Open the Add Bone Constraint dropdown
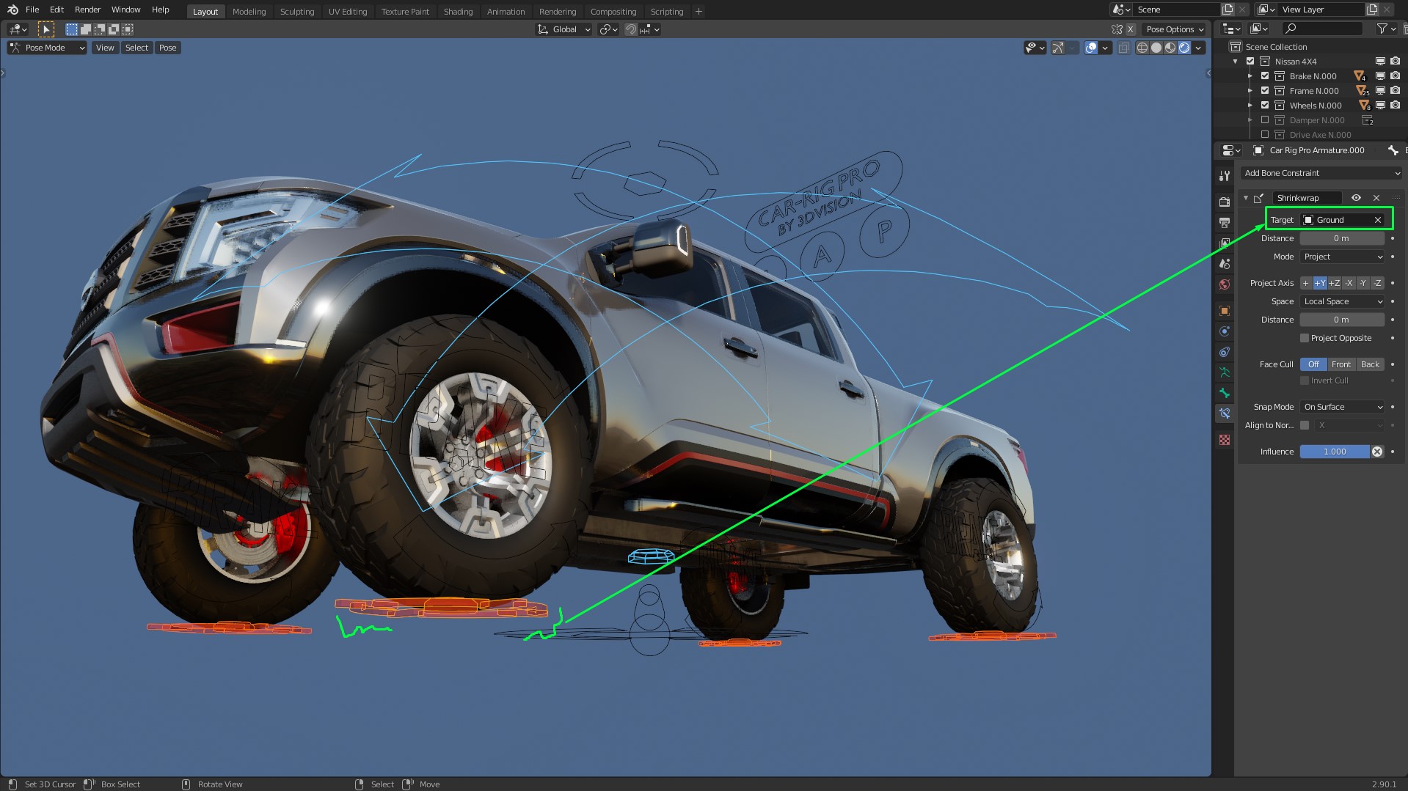Screen dimensions: 1408x791 click(1322, 173)
